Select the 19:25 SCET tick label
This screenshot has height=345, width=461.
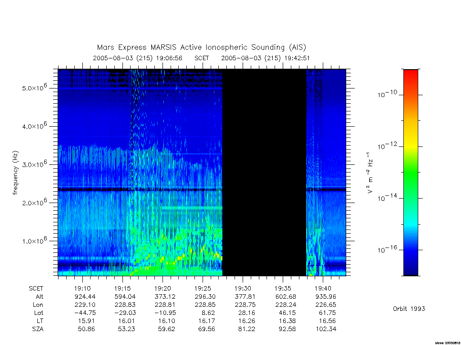[x=203, y=288]
